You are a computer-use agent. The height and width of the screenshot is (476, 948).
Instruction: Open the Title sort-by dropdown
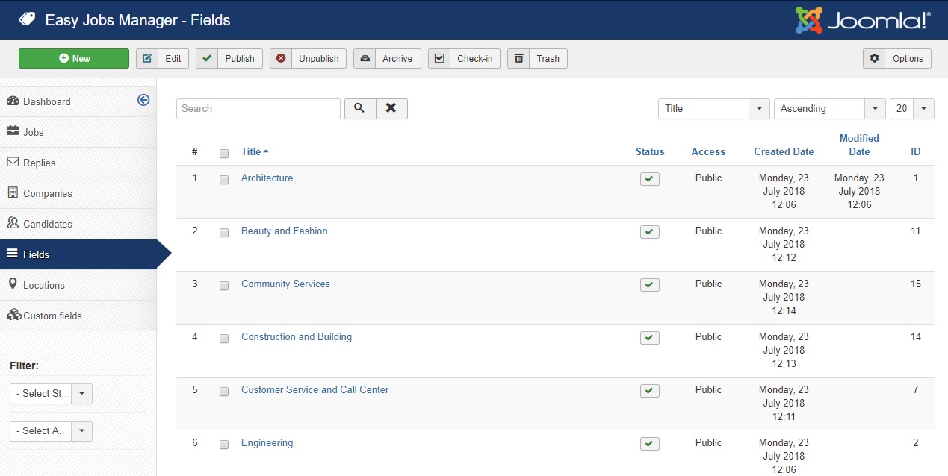[713, 109]
